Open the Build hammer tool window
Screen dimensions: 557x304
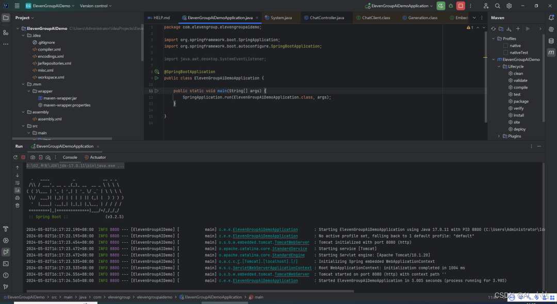pos(6,229)
